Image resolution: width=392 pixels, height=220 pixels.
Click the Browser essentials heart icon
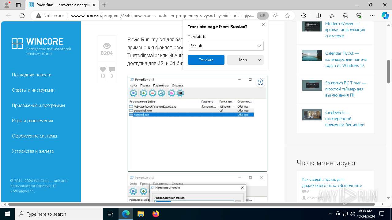pyautogui.click(x=359, y=16)
